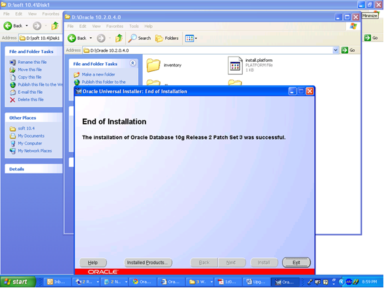
Task: Click Back arrow in Oracle 10.2.0.4.0 window
Action: (72, 38)
